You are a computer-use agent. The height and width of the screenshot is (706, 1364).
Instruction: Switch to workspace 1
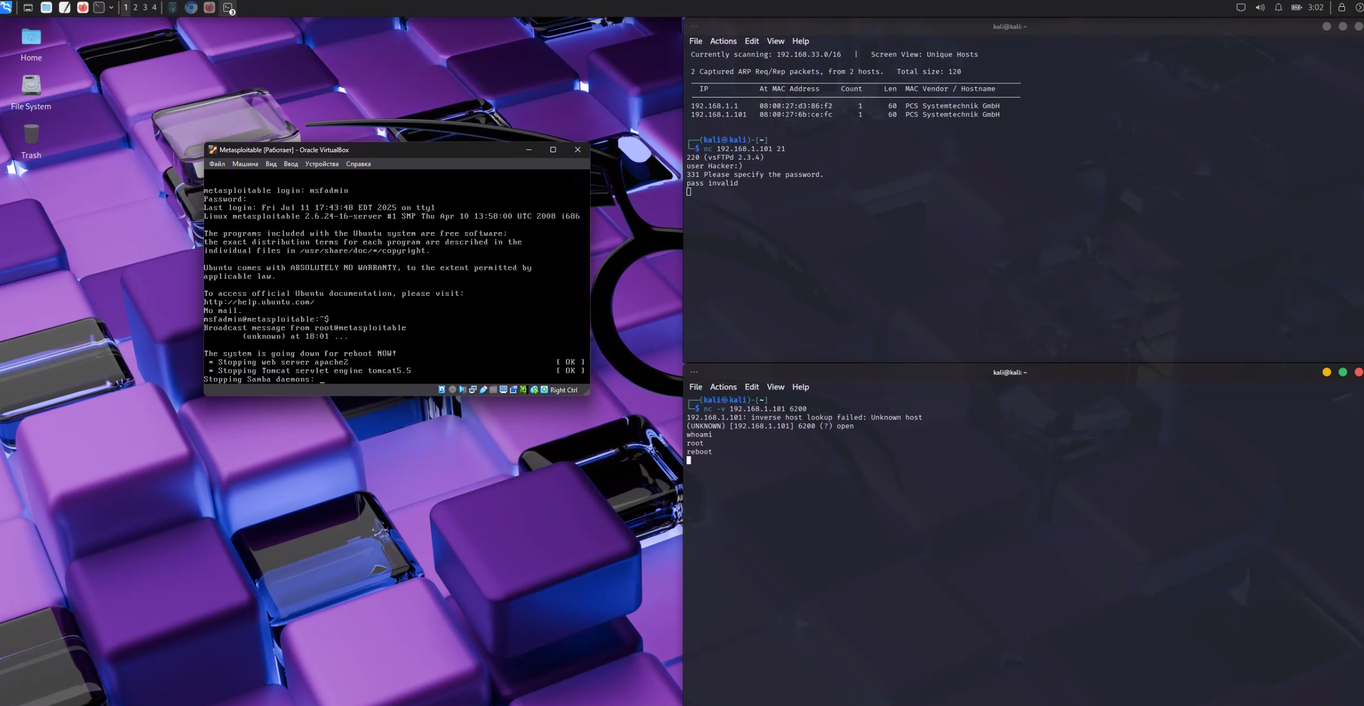(x=126, y=7)
